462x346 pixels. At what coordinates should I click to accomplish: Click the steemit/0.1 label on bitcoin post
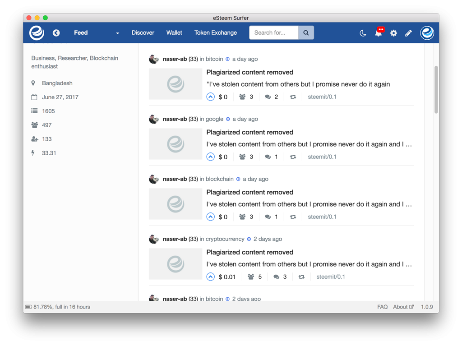[x=322, y=97]
